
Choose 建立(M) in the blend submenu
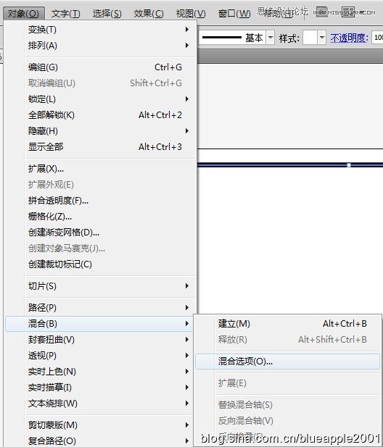pos(288,324)
